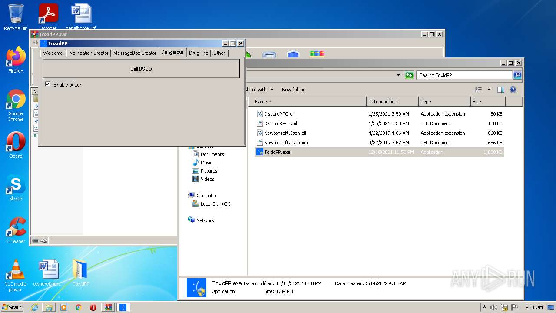Open the Chrome taskbar icon
The image size is (556, 313).
pyautogui.click(x=79, y=307)
